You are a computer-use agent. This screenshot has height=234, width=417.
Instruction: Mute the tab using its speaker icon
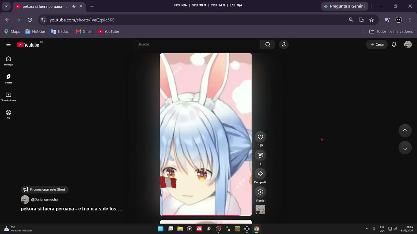74,6
